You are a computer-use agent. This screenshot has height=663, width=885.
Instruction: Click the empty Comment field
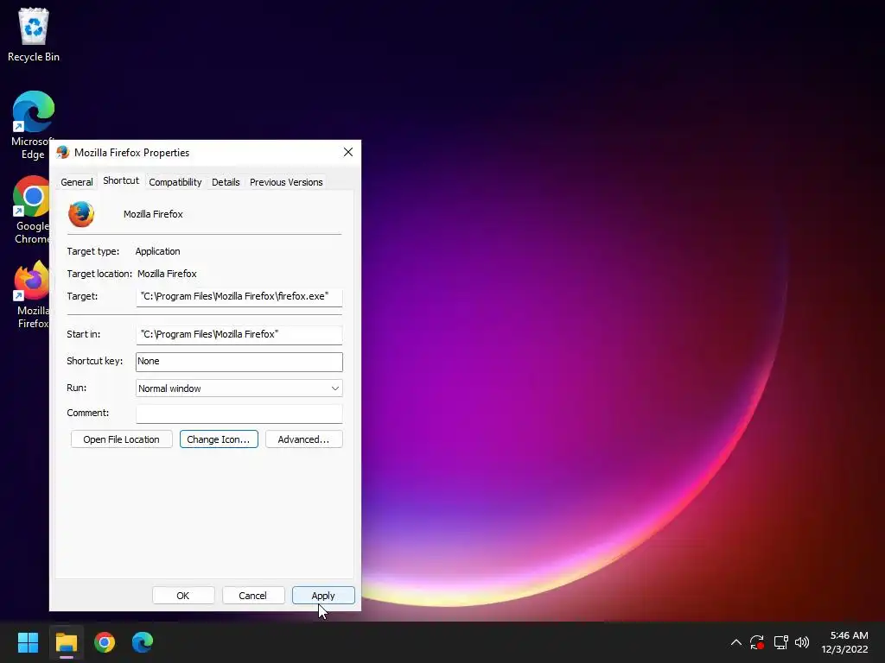239,414
